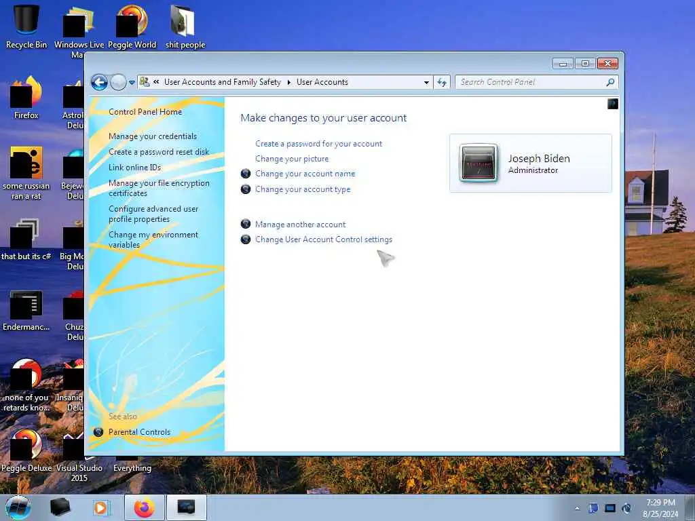695x521 pixels.
Task: Select Change your account name
Action: (305, 174)
